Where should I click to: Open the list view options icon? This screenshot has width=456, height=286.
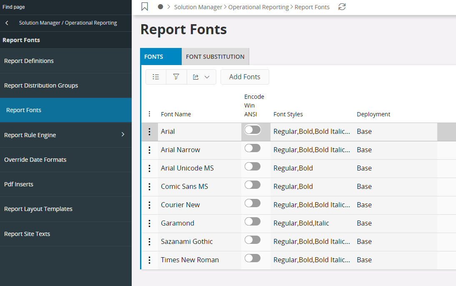coord(156,77)
